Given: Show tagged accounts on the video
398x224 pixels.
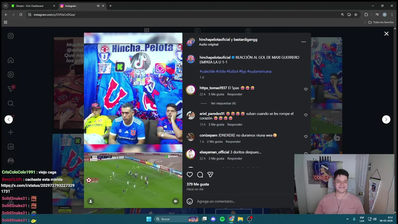Looking at the screenshot, I should click(90, 201).
